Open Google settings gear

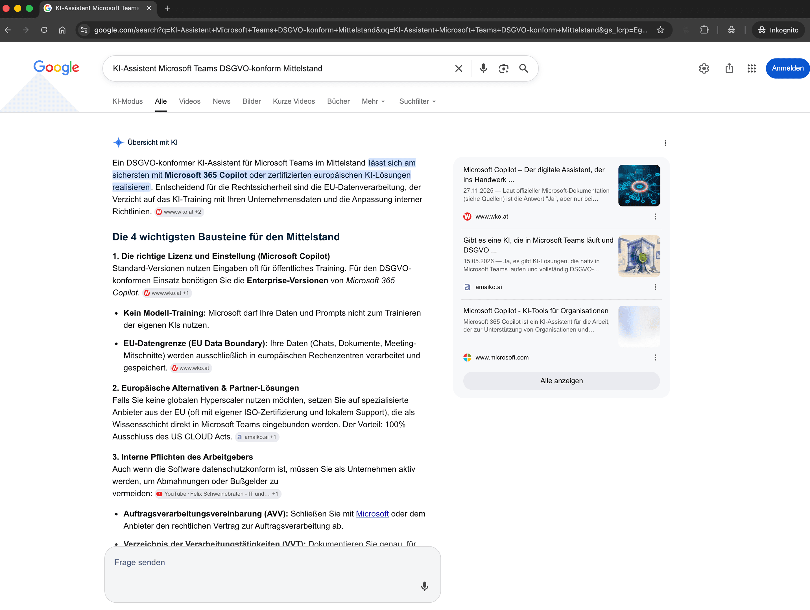coord(704,69)
